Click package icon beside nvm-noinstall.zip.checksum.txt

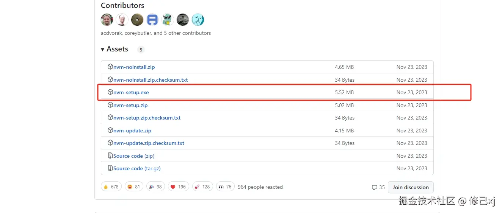(110, 79)
